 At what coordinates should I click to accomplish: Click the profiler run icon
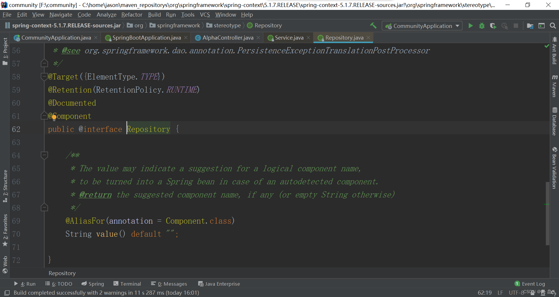(x=505, y=26)
